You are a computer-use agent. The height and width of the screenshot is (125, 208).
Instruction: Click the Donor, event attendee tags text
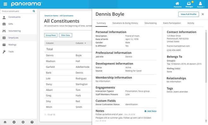coord(177,92)
